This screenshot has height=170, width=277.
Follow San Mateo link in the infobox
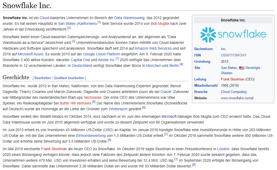pos(229,68)
